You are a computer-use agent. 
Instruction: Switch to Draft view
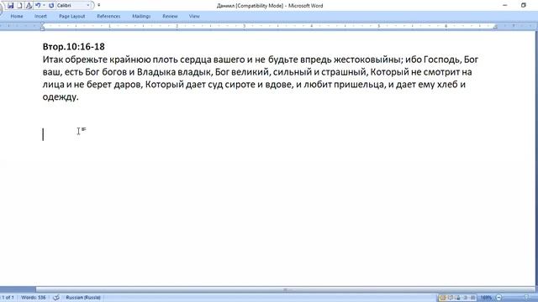click(x=472, y=298)
